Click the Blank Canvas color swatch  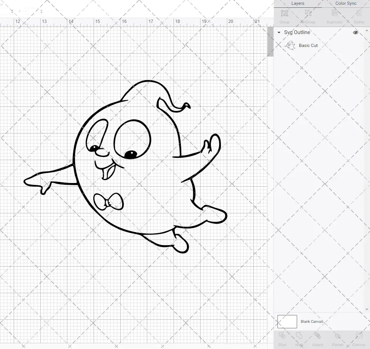click(287, 322)
